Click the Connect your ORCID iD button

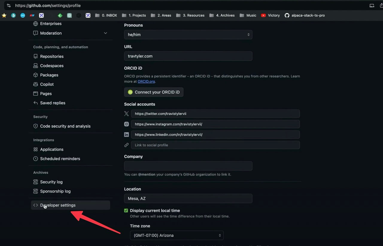click(x=153, y=92)
